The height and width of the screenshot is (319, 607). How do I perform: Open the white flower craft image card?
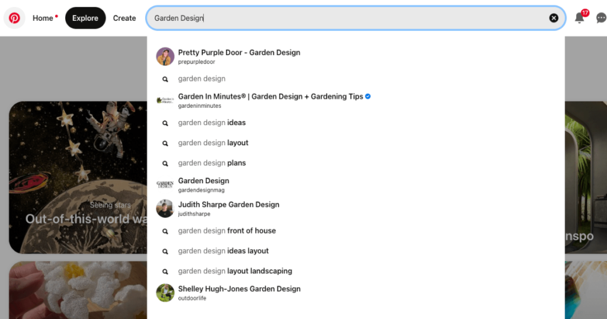pos(78,290)
